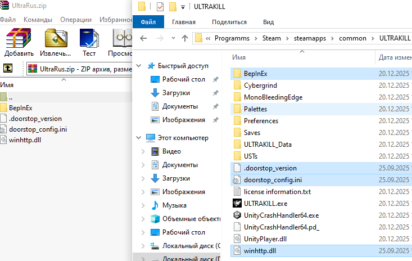Open the Файл tab in Explorer
This screenshot has height=261, width=412.
148,22
